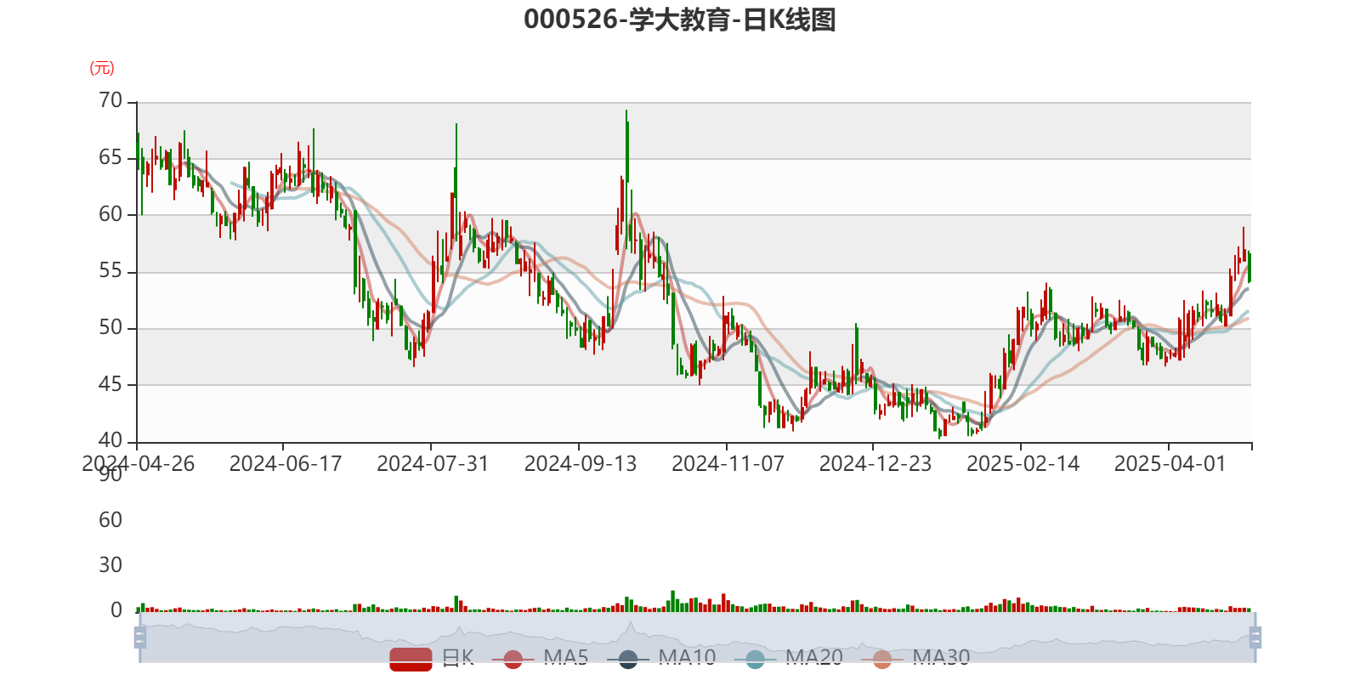Click the 60 volume axis label

tap(110, 520)
